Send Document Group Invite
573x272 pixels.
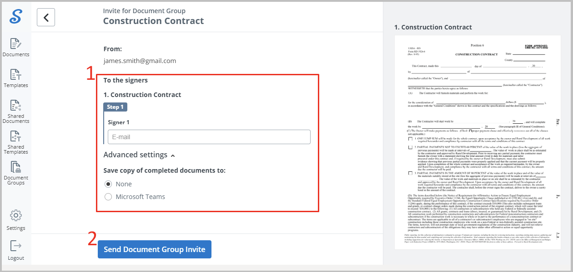[155, 249]
